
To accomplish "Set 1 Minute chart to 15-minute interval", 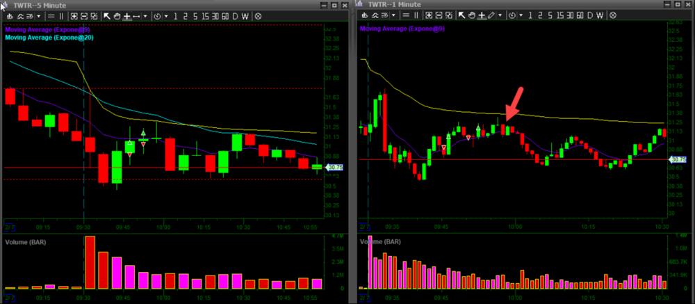I will [x=558, y=15].
